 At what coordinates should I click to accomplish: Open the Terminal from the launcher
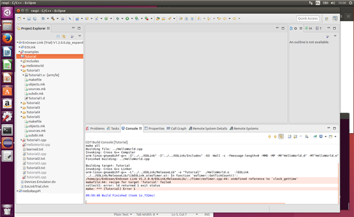(7, 130)
